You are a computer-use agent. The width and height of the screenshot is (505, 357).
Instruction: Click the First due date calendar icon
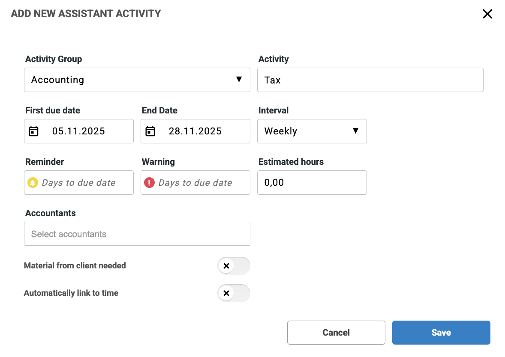pos(33,131)
